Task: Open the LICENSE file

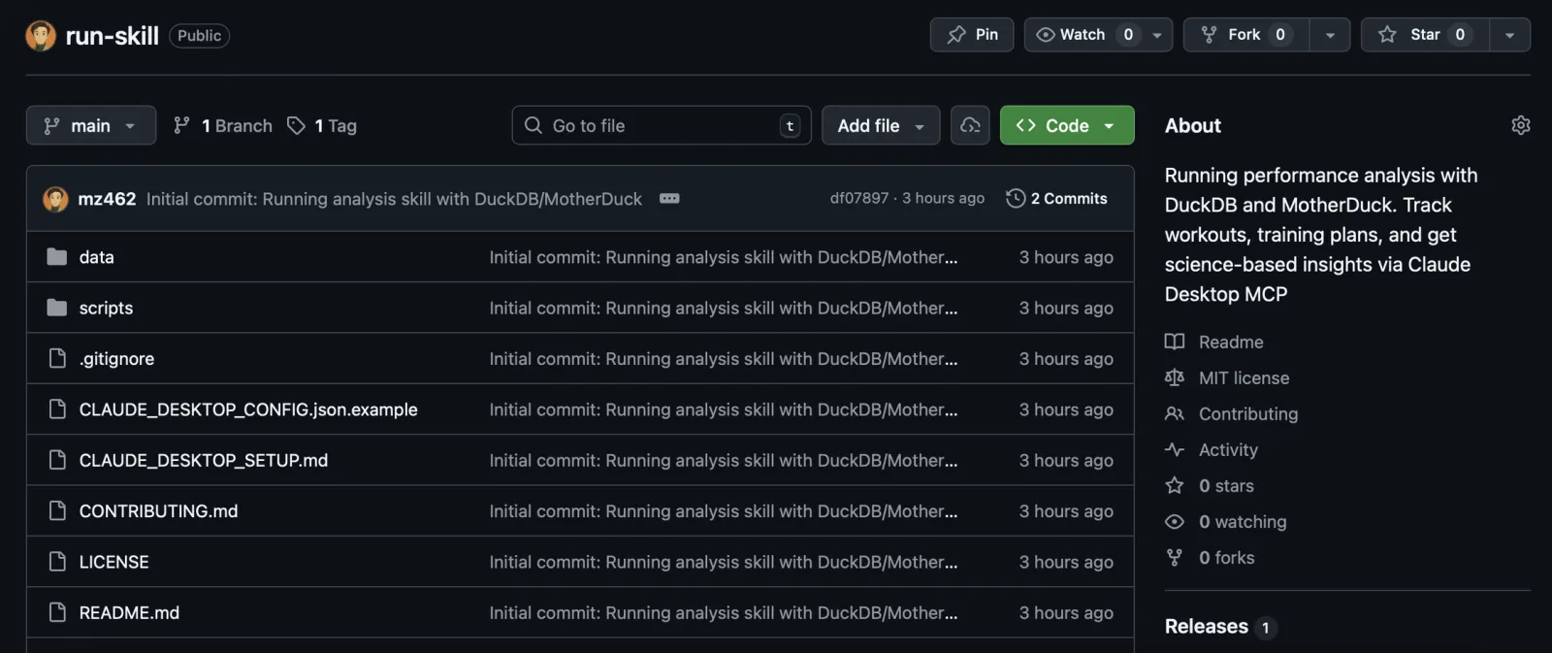Action: pyautogui.click(x=114, y=562)
